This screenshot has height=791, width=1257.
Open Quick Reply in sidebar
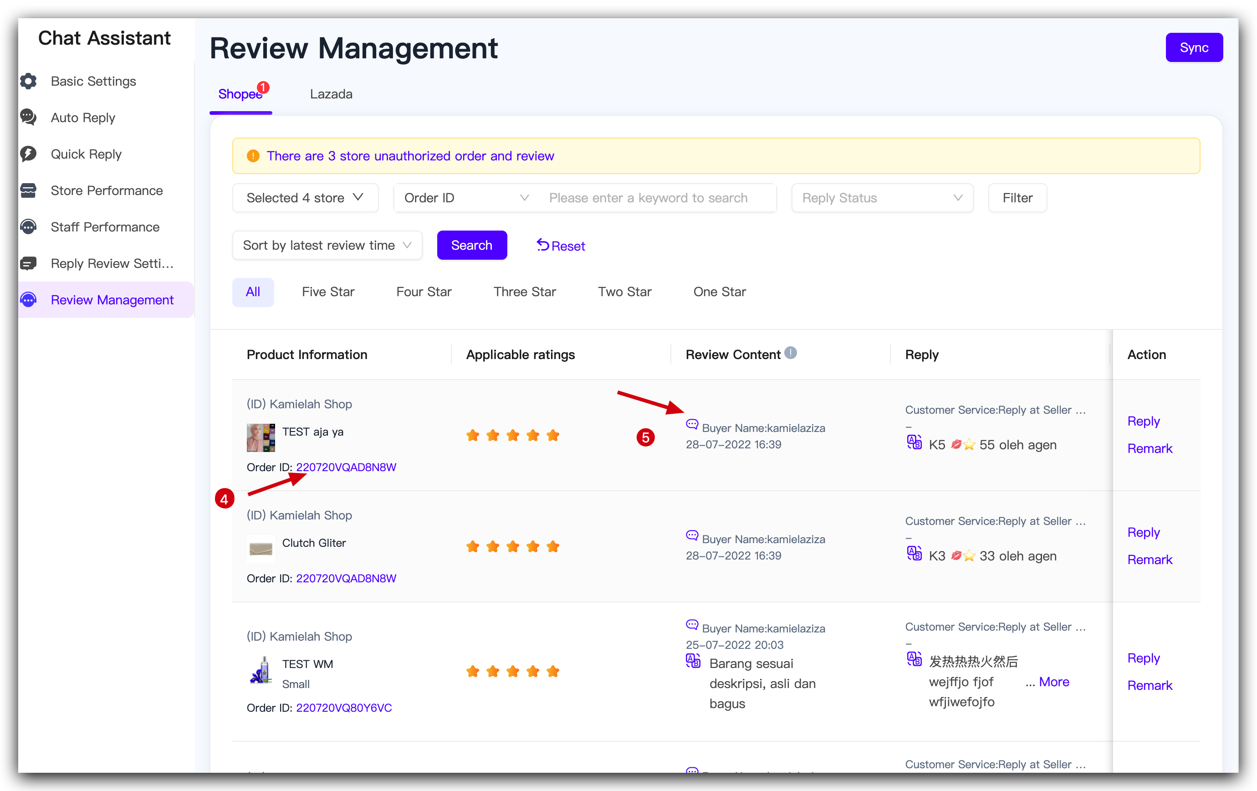(106, 154)
